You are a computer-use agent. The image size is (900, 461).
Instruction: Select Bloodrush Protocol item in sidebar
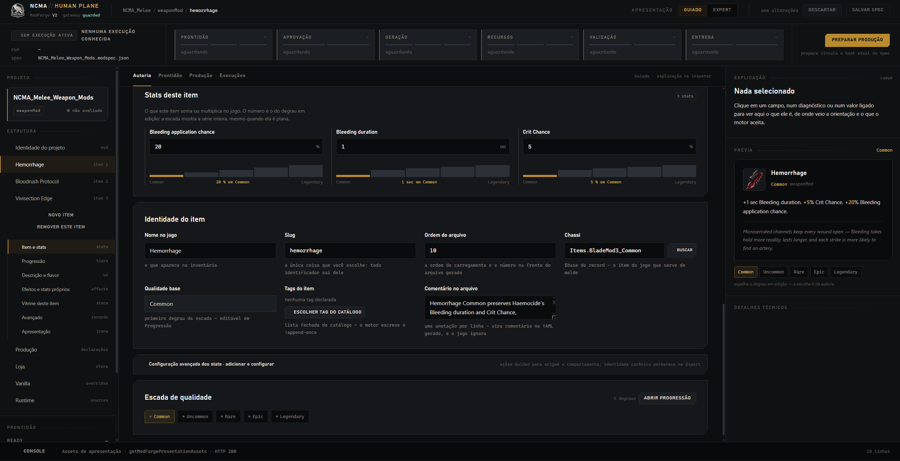point(58,182)
